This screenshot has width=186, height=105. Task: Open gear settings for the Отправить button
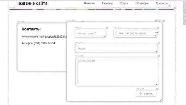pyautogui.click(x=157, y=89)
